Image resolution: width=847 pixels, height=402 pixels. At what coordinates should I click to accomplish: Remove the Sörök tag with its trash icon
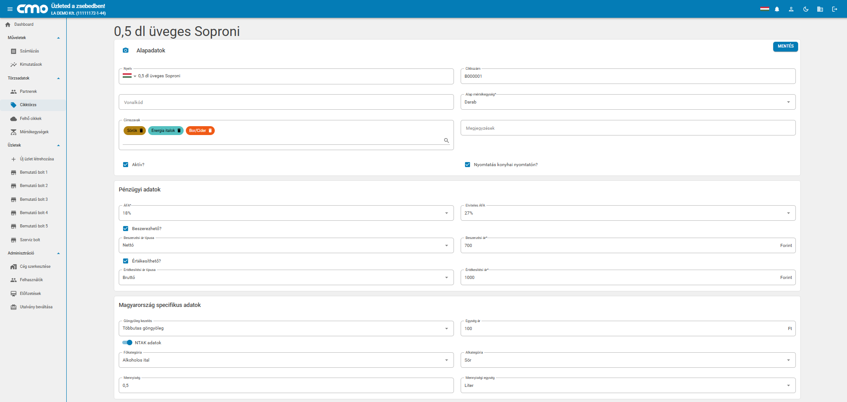[x=141, y=131]
